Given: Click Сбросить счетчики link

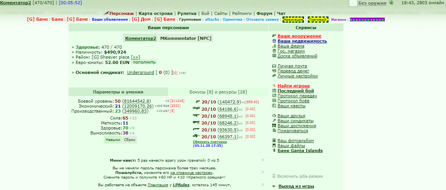Looking at the screenshot, I should pyautogui.click(x=210, y=142).
